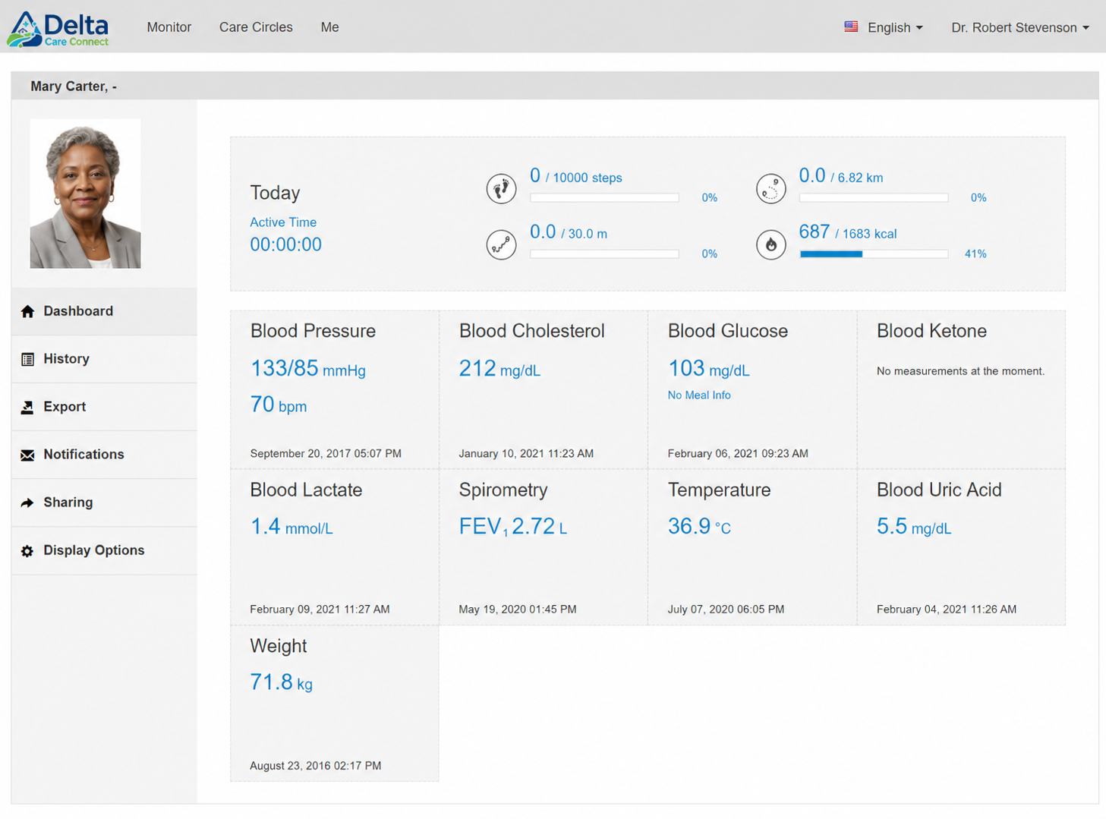
Task: Click the Blood Ketone card title
Action: 931,331
